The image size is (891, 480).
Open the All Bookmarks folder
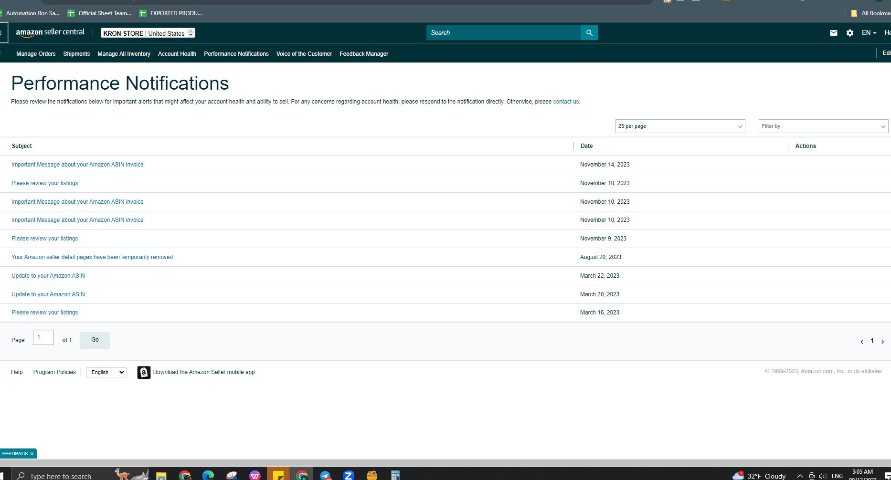[x=871, y=13]
